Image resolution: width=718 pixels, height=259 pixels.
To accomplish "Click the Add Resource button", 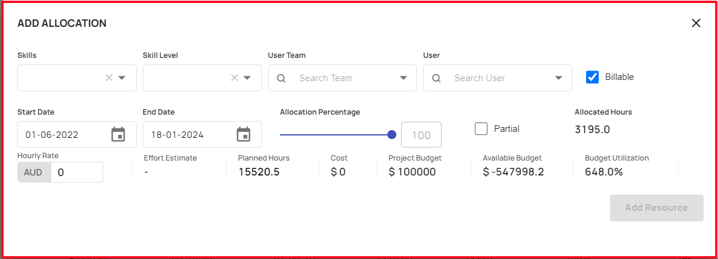I will point(657,208).
